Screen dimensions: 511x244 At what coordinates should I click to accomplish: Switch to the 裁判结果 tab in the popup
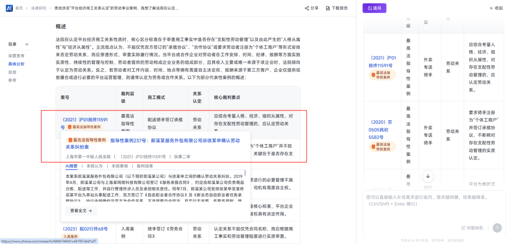145,166
